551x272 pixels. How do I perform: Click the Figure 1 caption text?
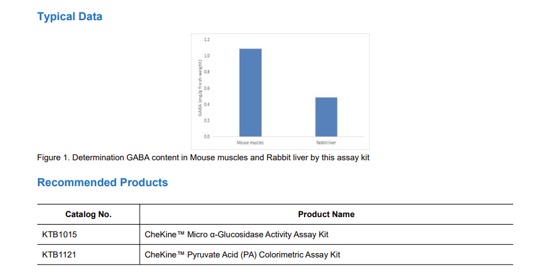click(203, 158)
